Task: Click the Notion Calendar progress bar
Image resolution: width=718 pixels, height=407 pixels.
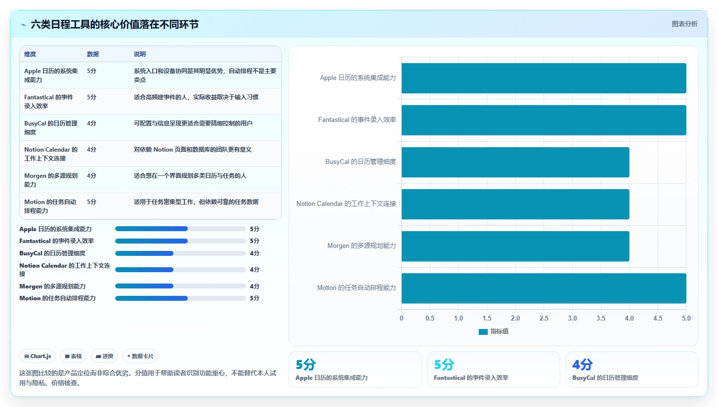Action: tap(180, 270)
